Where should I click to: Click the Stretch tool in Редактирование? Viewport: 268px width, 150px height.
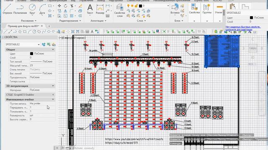click(x=59, y=16)
